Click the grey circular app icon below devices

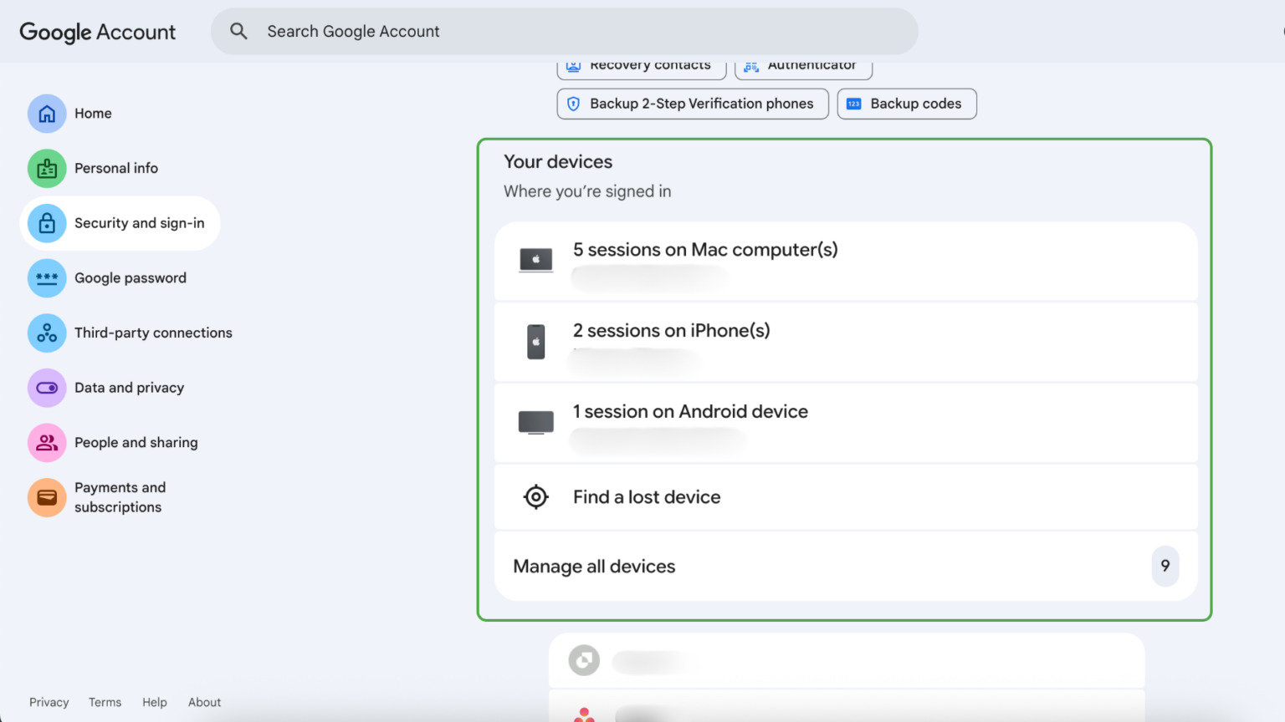584,661
